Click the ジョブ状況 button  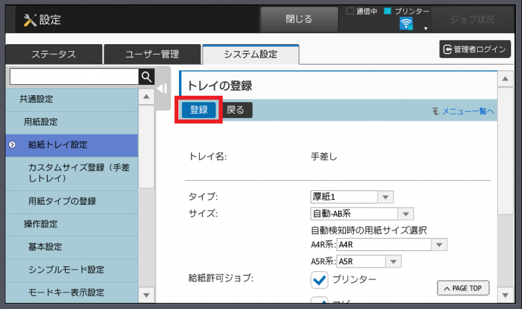[x=472, y=19]
